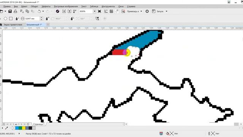Screen dimensions: 243x137
Task: Open the Таблица menu
Action: pos(94,6)
